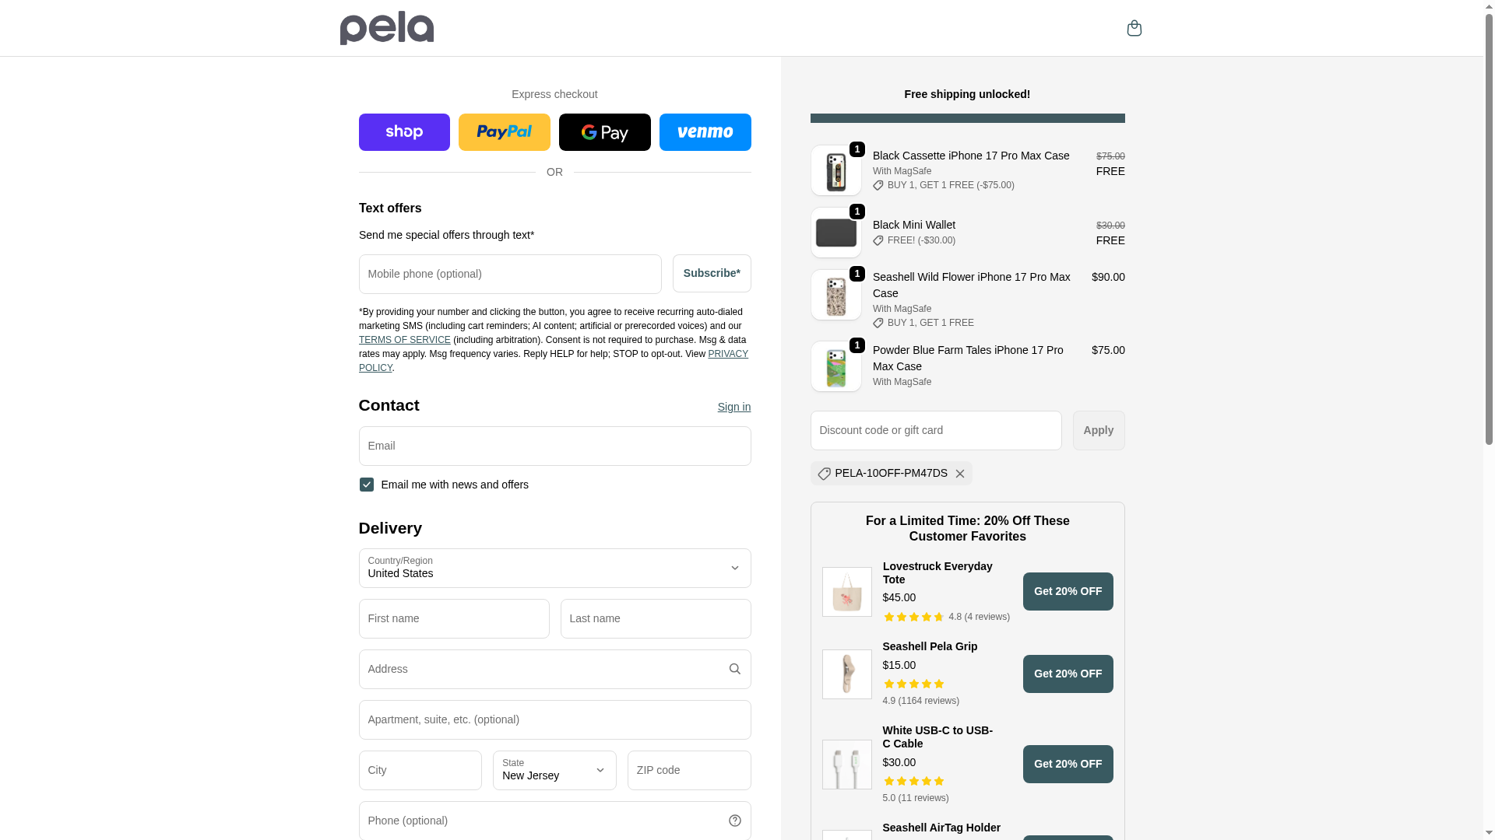Remove the PELA-10OFF-PM47DS discount code
The width and height of the screenshot is (1495, 840).
pyautogui.click(x=960, y=474)
